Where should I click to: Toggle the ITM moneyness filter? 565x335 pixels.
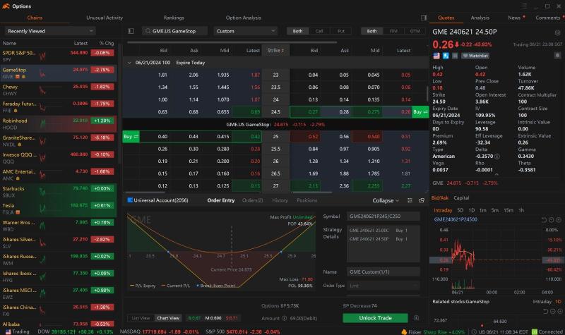(393, 31)
